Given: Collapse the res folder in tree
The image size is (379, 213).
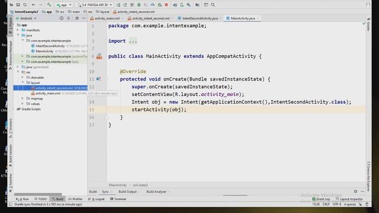Looking at the screenshot, I should tap(18, 72).
